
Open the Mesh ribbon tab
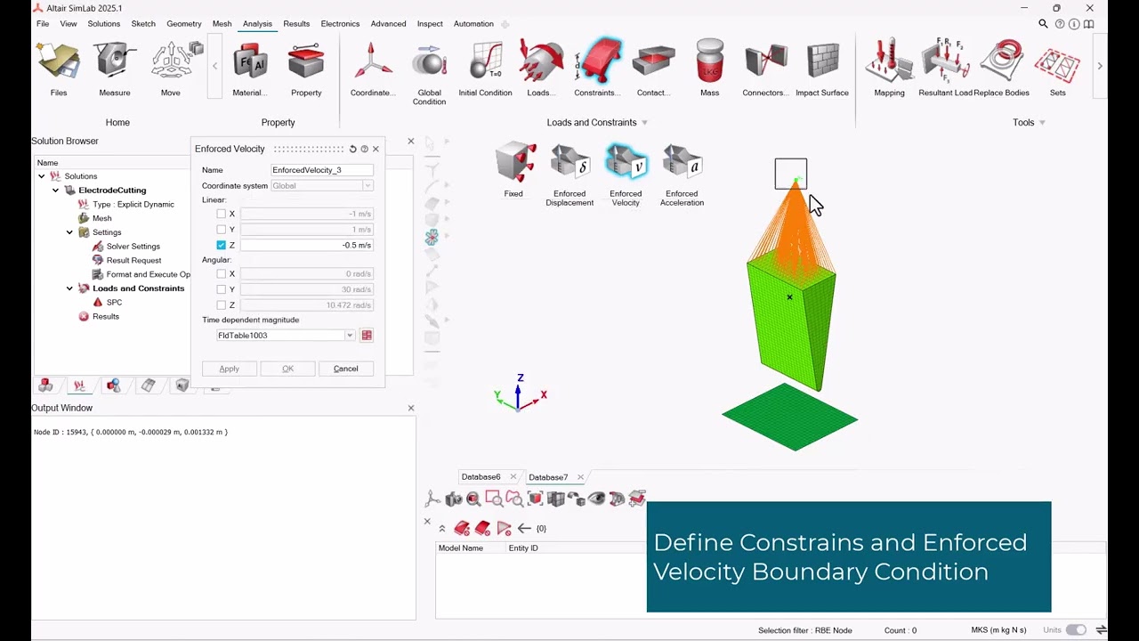pos(222,24)
